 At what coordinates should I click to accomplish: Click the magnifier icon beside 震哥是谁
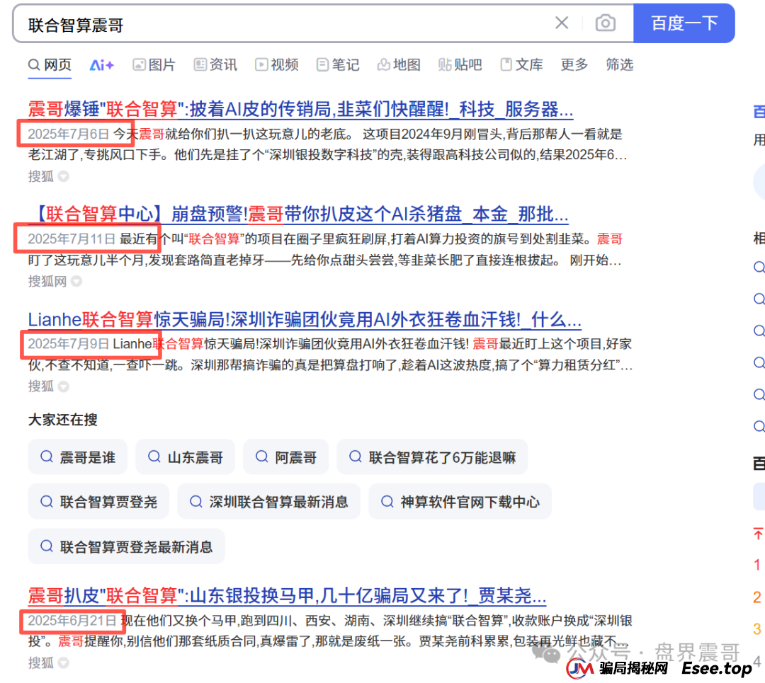(46, 457)
